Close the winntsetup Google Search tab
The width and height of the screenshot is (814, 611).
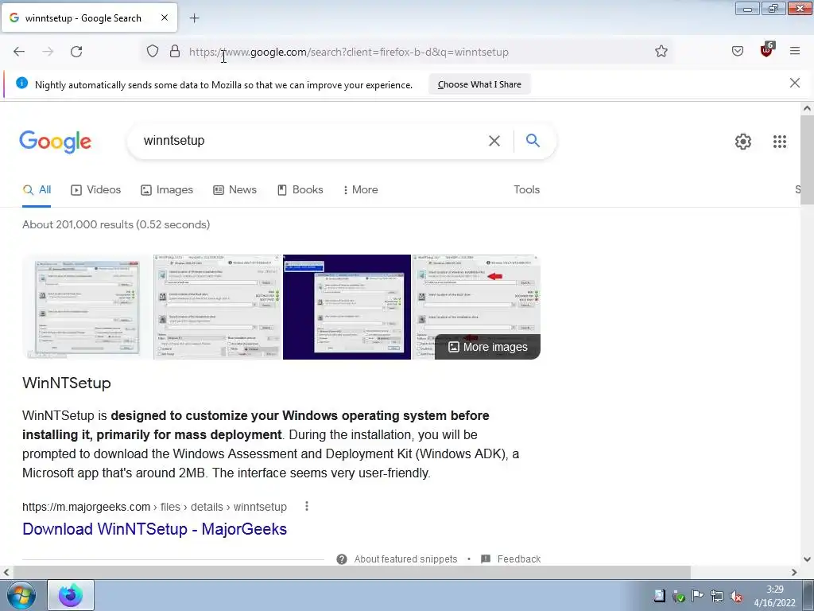click(164, 18)
